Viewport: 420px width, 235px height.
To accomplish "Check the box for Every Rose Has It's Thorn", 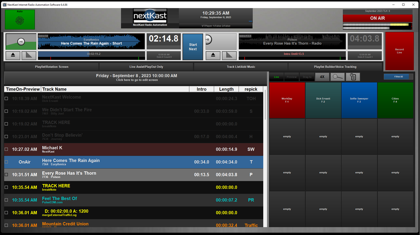I will (6, 175).
